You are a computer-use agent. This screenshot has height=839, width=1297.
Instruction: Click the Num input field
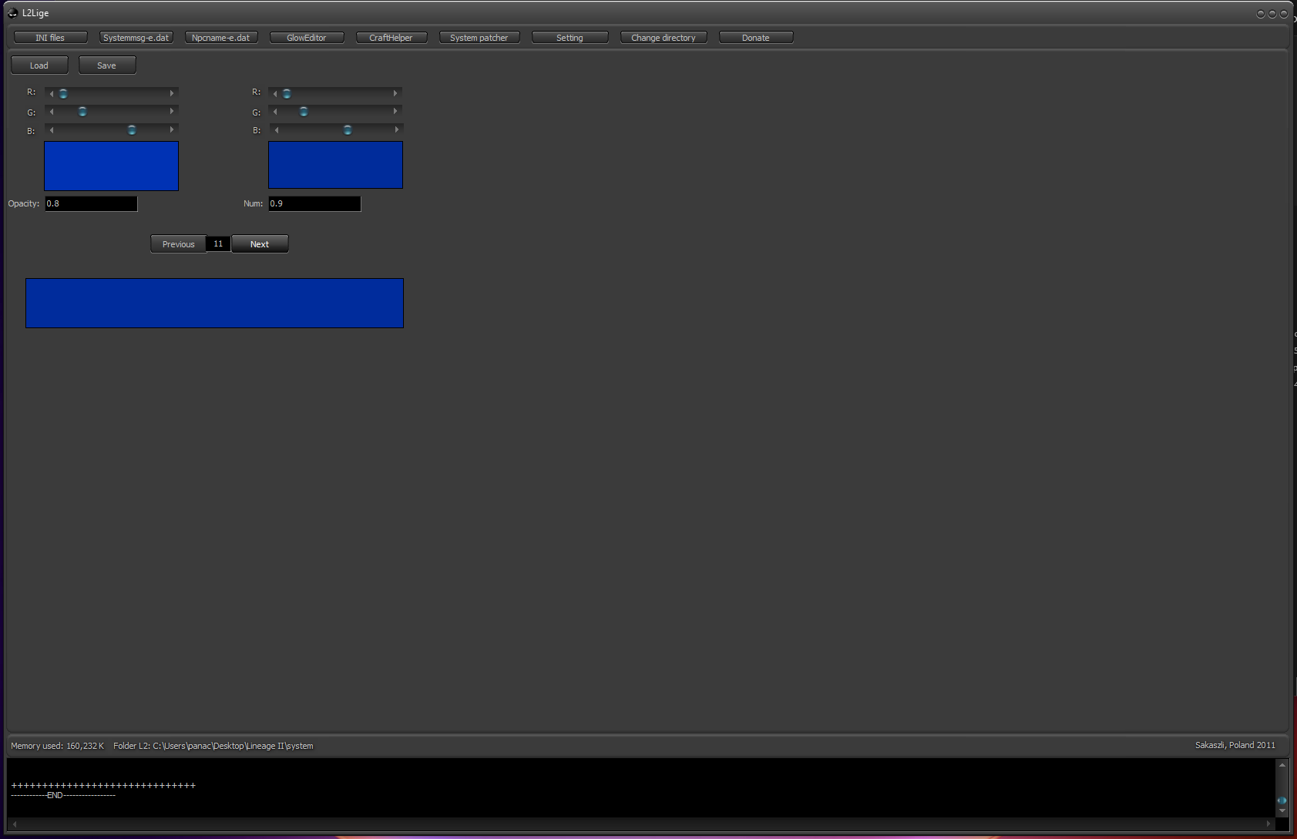coord(314,203)
